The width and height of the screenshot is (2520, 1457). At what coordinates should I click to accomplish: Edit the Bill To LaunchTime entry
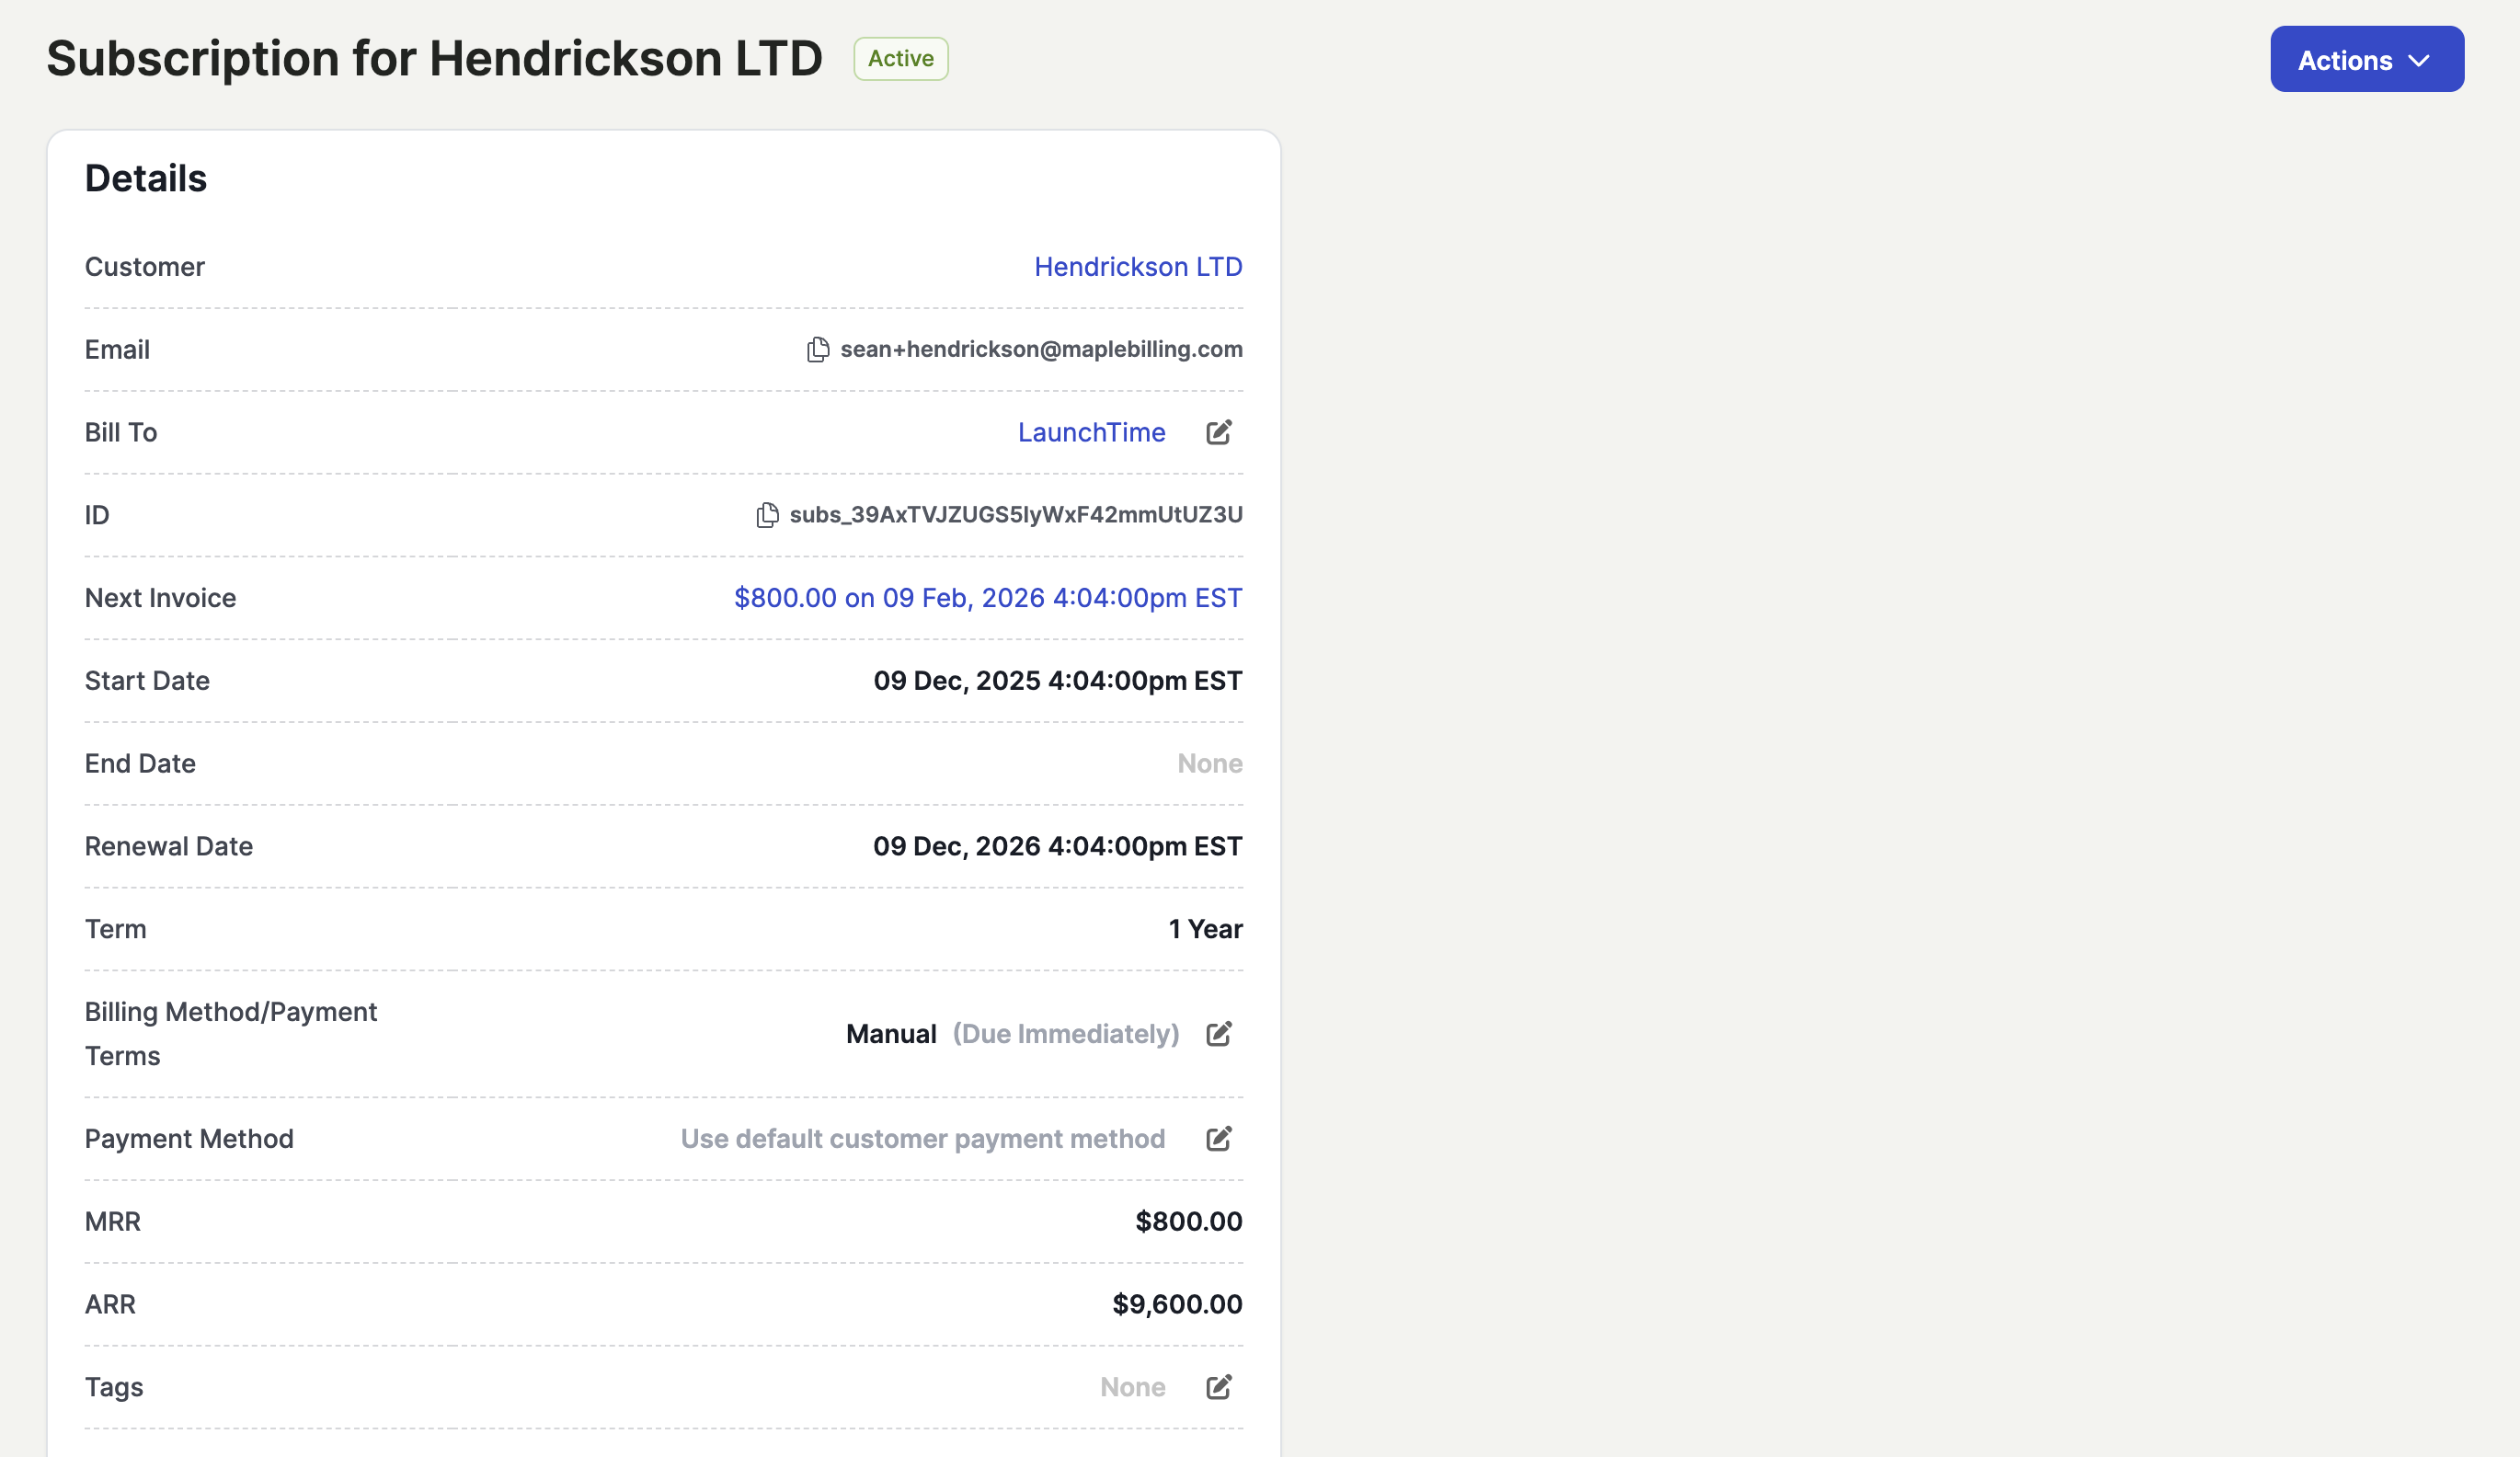click(x=1218, y=432)
